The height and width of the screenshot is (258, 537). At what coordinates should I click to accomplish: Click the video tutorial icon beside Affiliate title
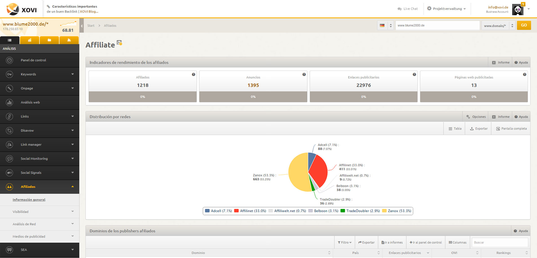(x=119, y=43)
